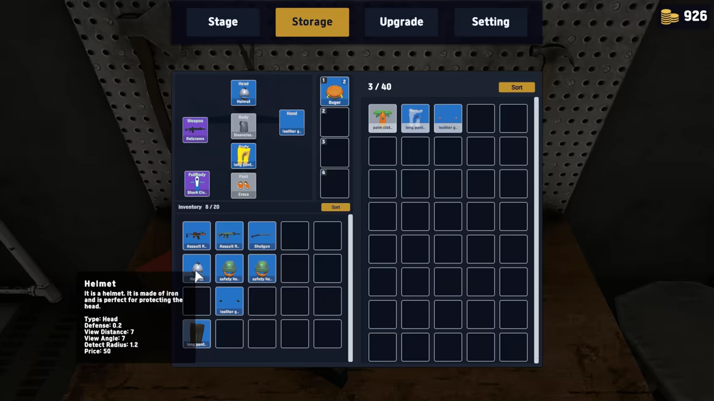Click the "Defense: 0.2" tooltip line

coord(103,325)
